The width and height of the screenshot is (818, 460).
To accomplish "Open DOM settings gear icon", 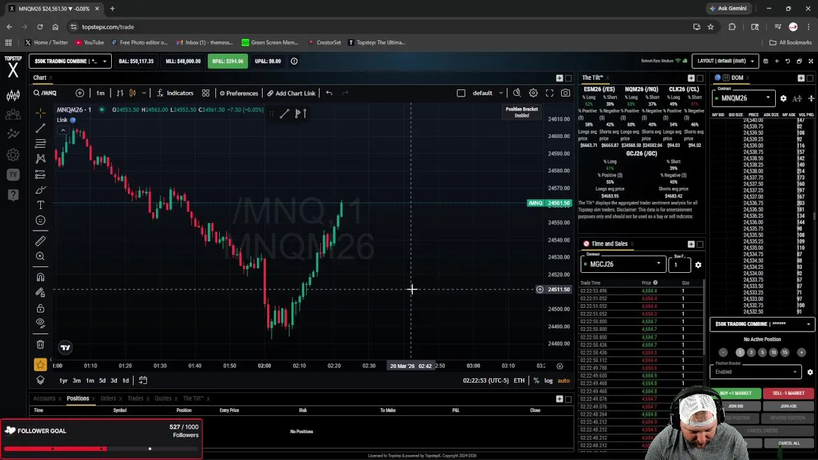I will [x=783, y=98].
